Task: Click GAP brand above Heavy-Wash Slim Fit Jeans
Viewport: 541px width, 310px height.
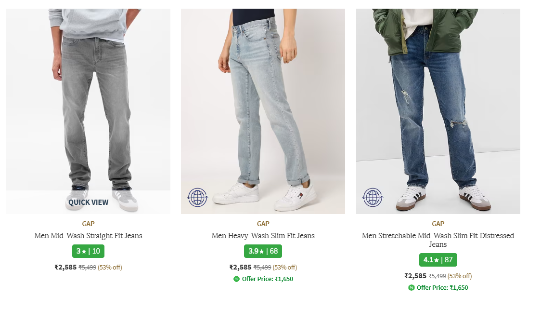Action: [263, 224]
